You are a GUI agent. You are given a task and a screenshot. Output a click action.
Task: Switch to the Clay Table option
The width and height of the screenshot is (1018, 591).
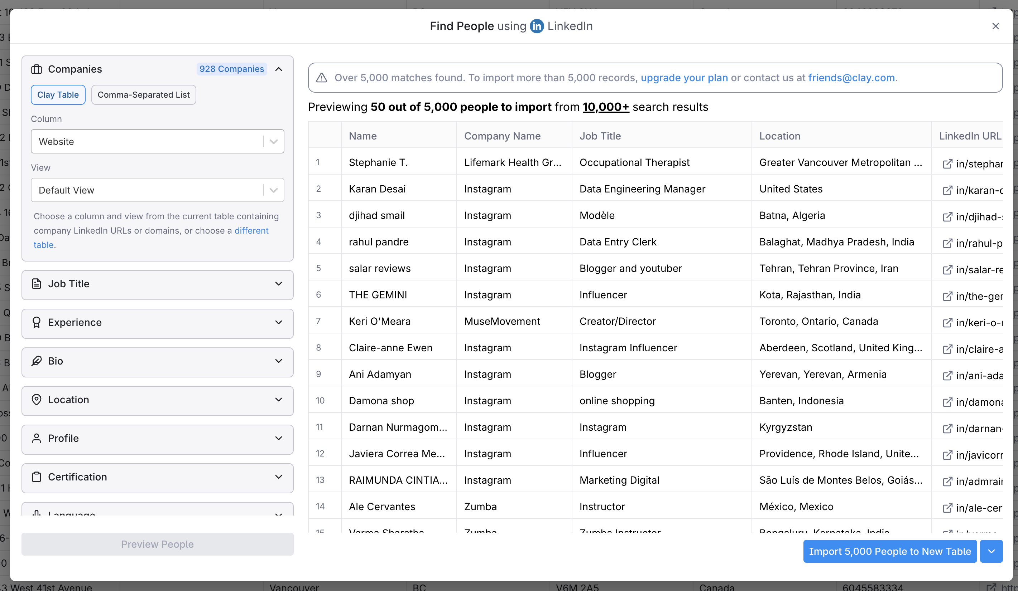pos(58,95)
